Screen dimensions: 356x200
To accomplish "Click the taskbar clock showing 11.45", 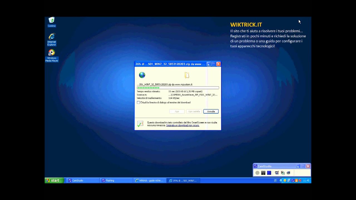I will coord(306,181).
